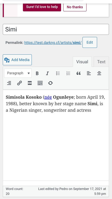Click the née link in the content
This screenshot has height=199, width=112.
(48, 97)
